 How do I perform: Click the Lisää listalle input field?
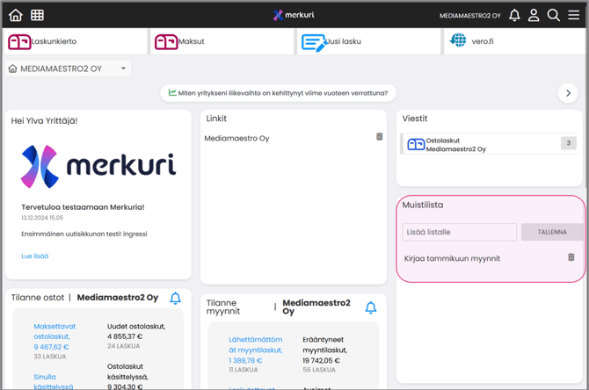[460, 232]
